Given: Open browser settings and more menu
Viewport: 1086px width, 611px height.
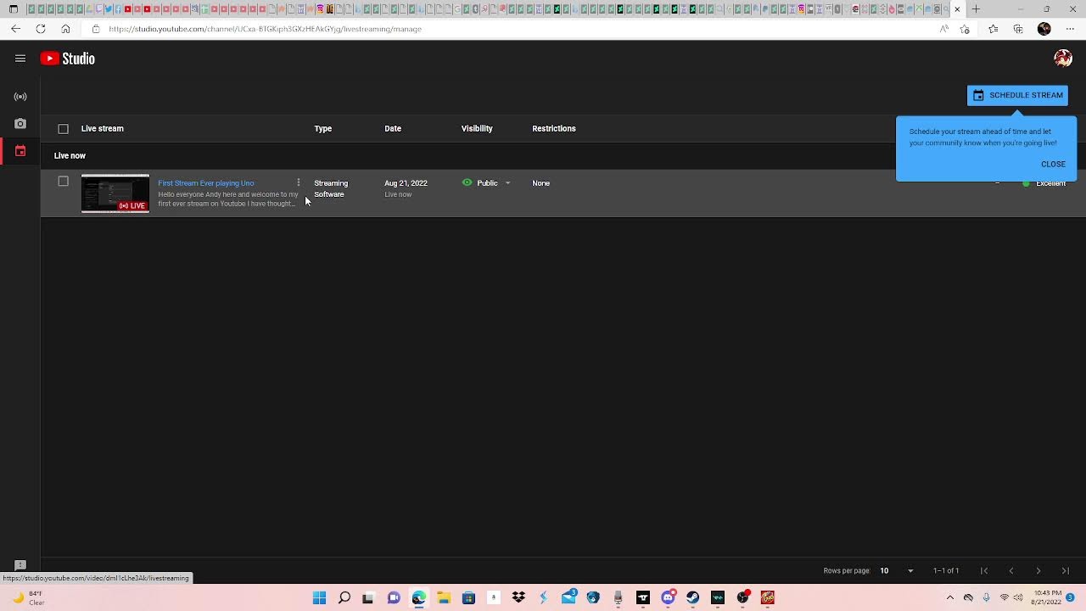Looking at the screenshot, I should click(x=1070, y=29).
